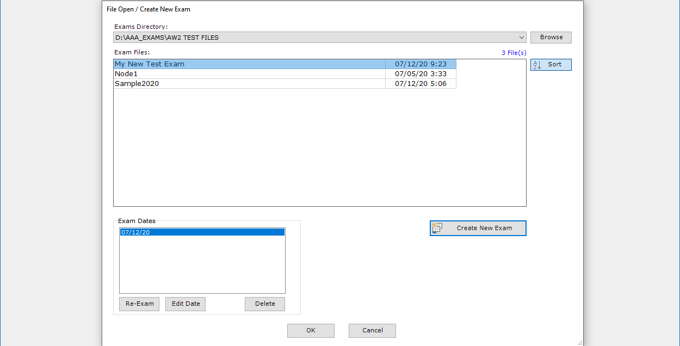This screenshot has width=680, height=346.
Task: Click the 3 File(s) count label
Action: pyautogui.click(x=514, y=53)
